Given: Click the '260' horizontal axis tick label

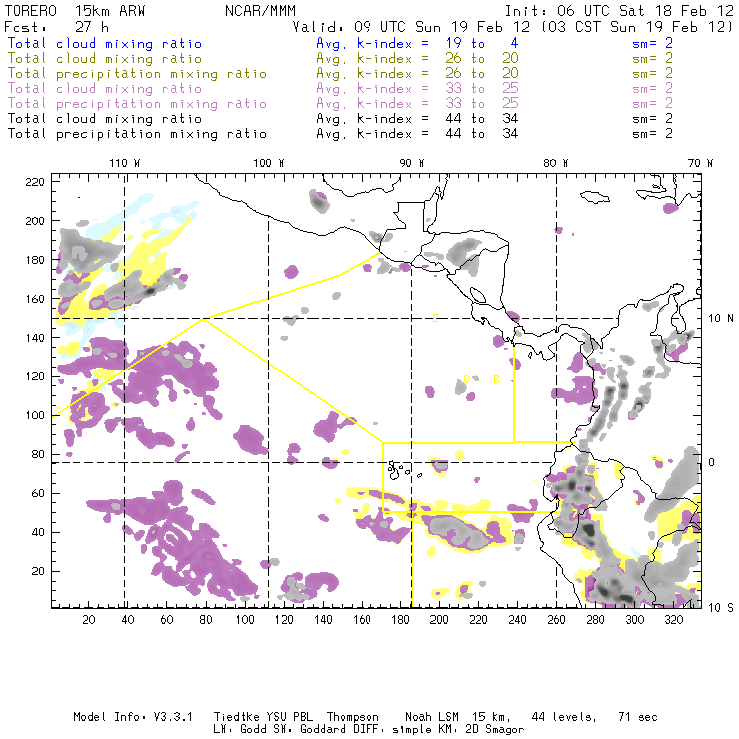Looking at the screenshot, I should coord(556,620).
